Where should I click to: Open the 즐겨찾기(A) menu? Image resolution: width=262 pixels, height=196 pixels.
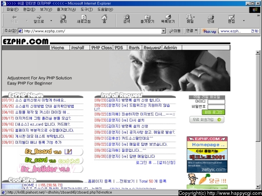(66, 9)
